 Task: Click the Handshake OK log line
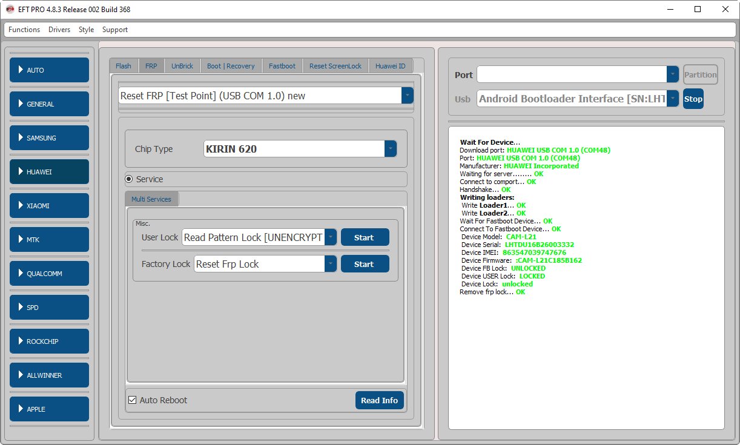tap(485, 190)
